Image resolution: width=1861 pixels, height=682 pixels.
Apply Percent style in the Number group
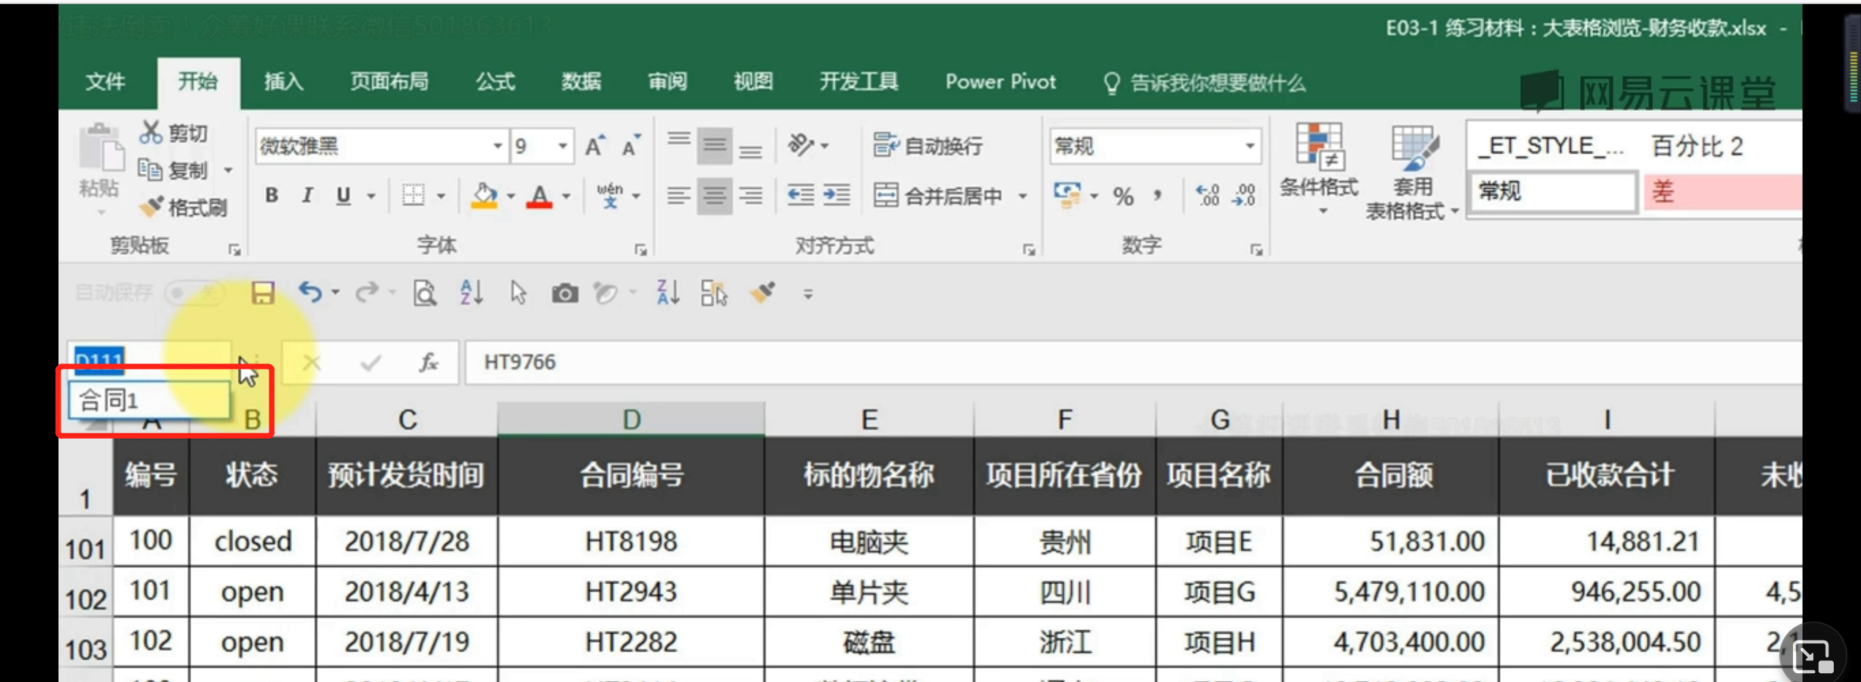(1123, 196)
